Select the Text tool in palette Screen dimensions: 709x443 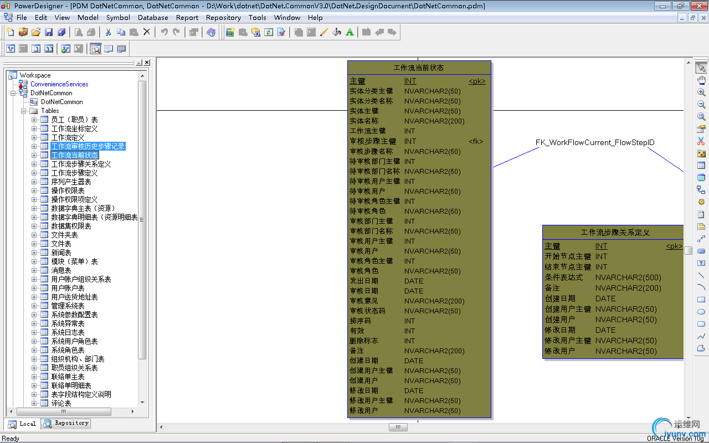pos(701,262)
